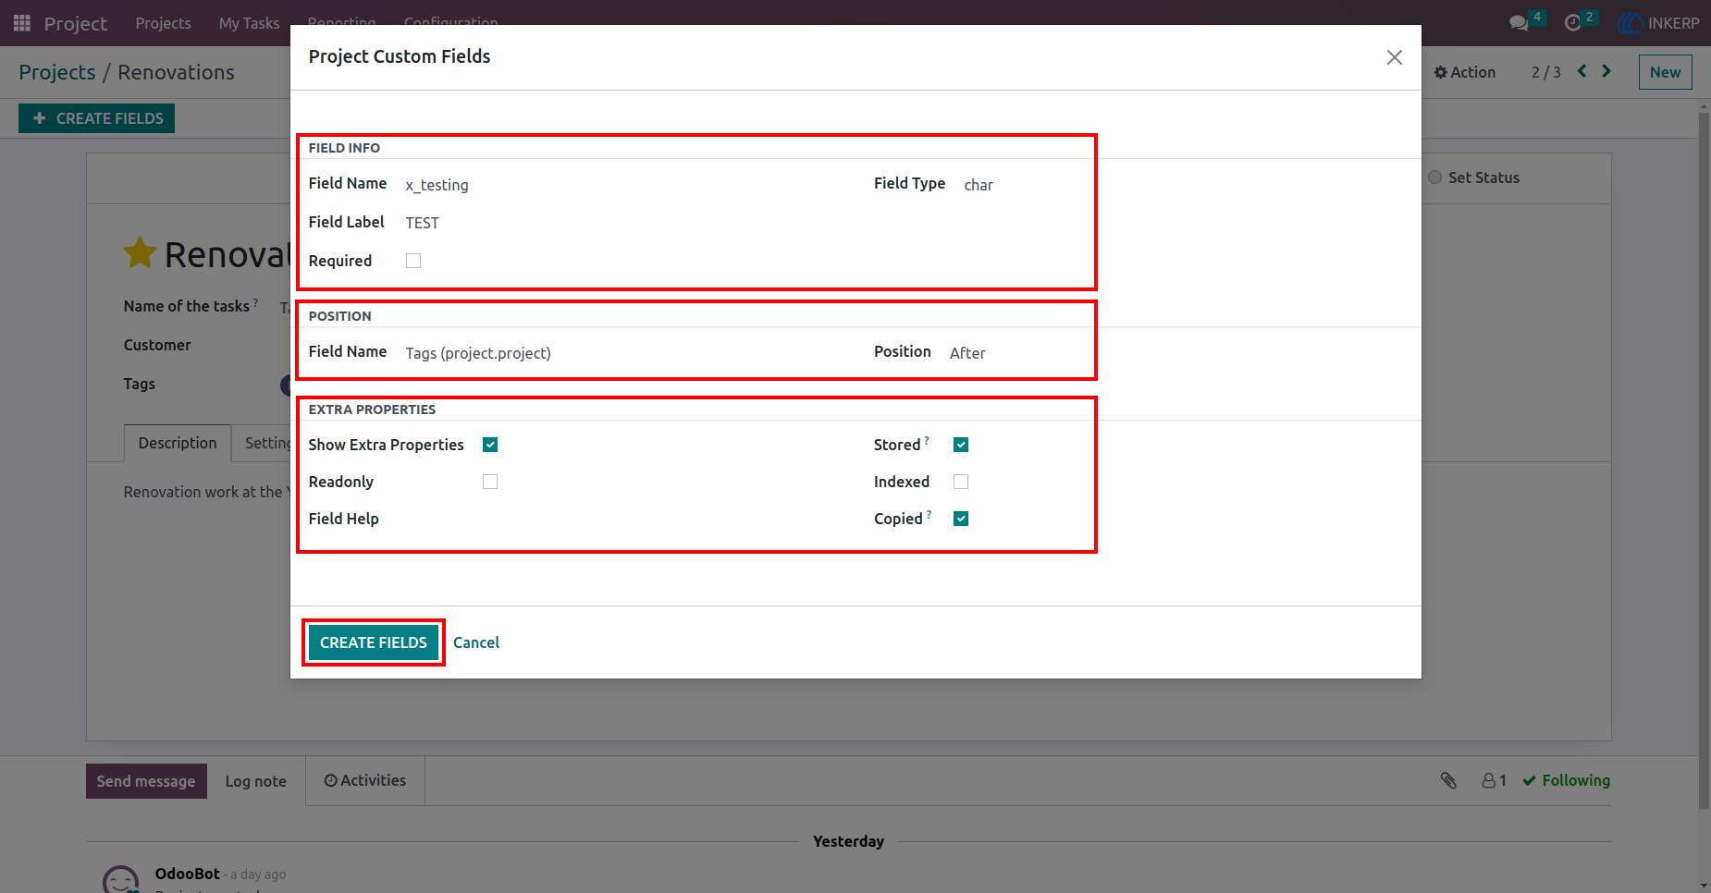Viewport: 1711px width, 893px height.
Task: Open the apps grid menu icon
Action: (x=22, y=23)
